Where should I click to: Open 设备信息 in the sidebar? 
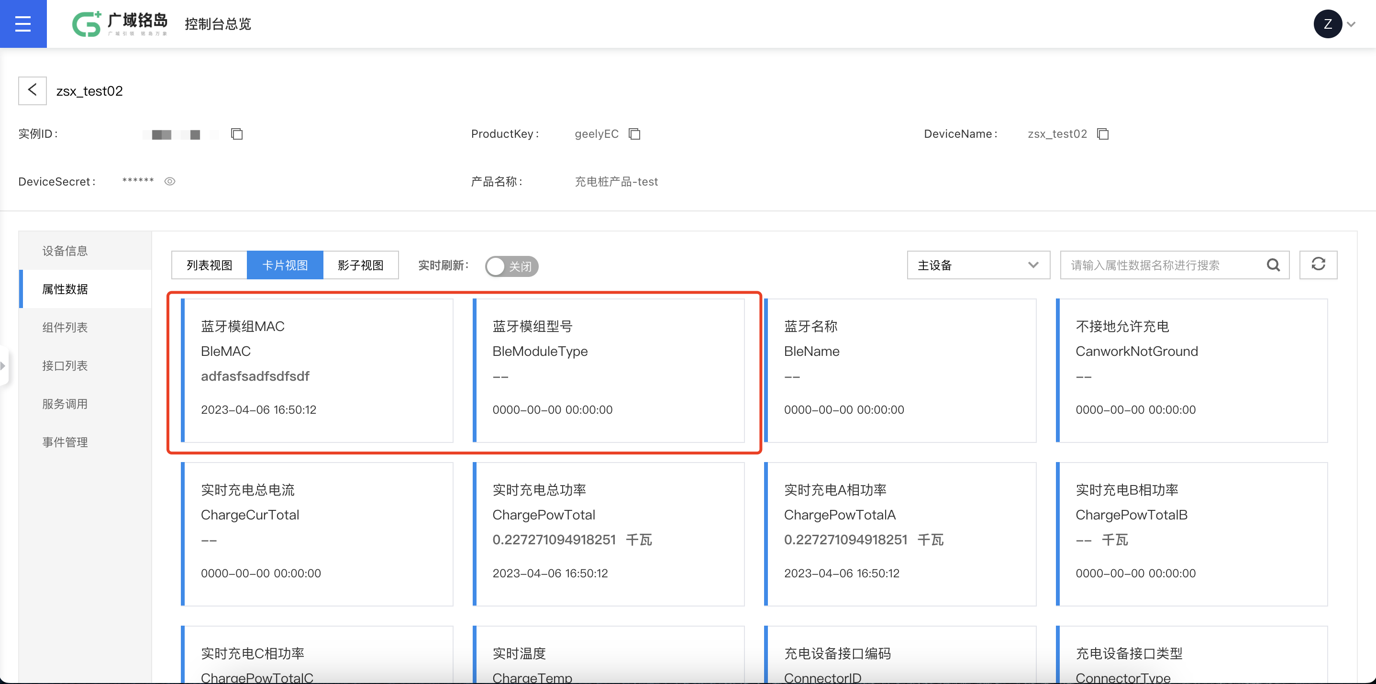coord(86,251)
